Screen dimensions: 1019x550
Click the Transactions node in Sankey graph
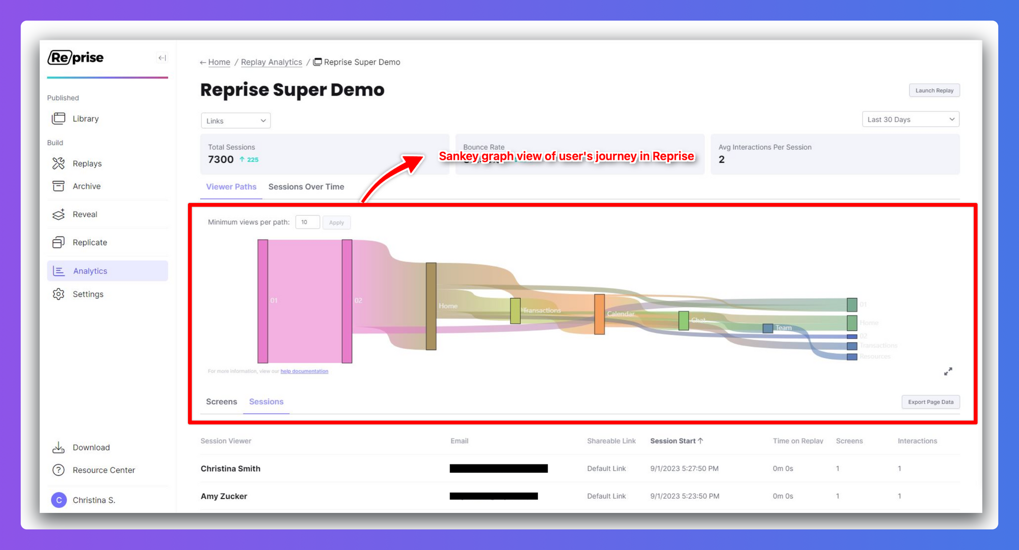point(515,311)
